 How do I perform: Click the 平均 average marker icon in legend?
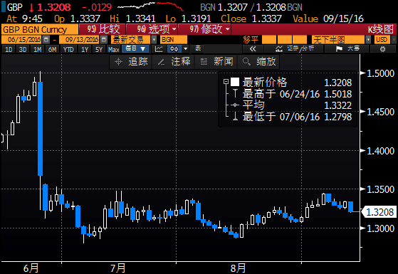pyautogui.click(x=235, y=105)
